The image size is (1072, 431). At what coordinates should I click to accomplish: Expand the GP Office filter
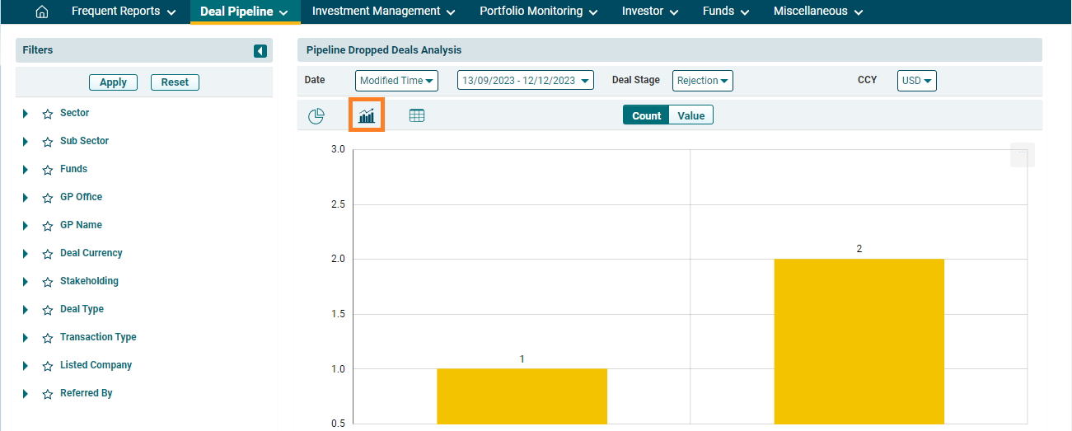pos(26,198)
